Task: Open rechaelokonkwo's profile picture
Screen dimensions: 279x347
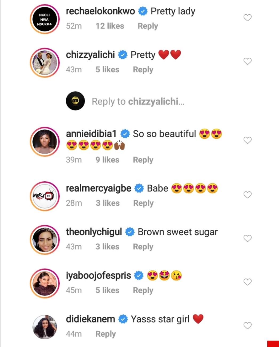Action: [45, 19]
